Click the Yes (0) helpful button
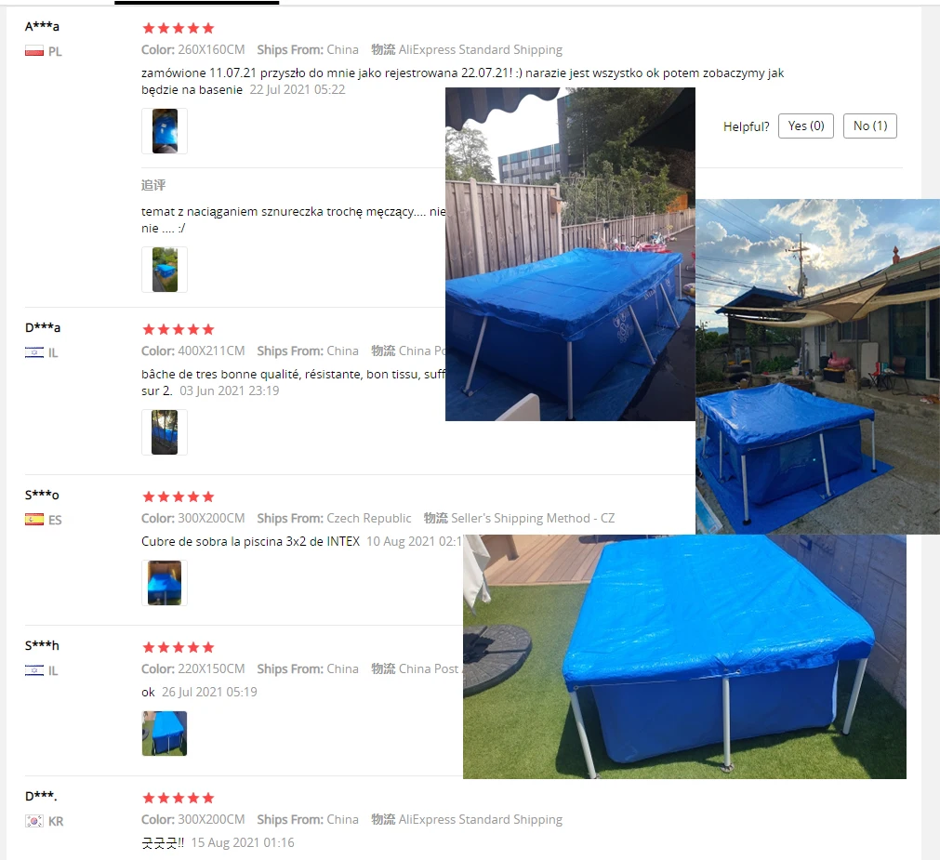Image resolution: width=940 pixels, height=860 pixels. tap(806, 126)
